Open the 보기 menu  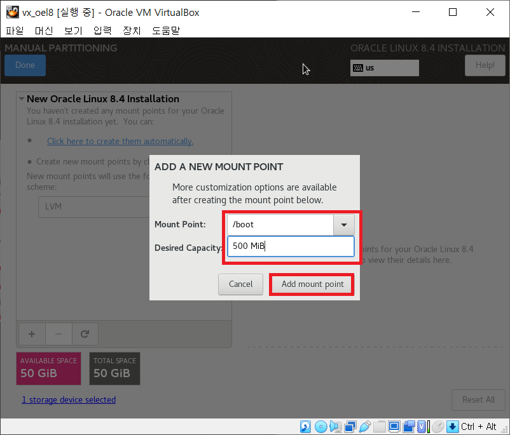[73, 30]
